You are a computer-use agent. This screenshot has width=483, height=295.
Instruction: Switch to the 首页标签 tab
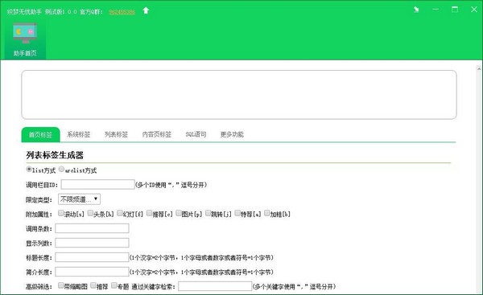(x=41, y=134)
